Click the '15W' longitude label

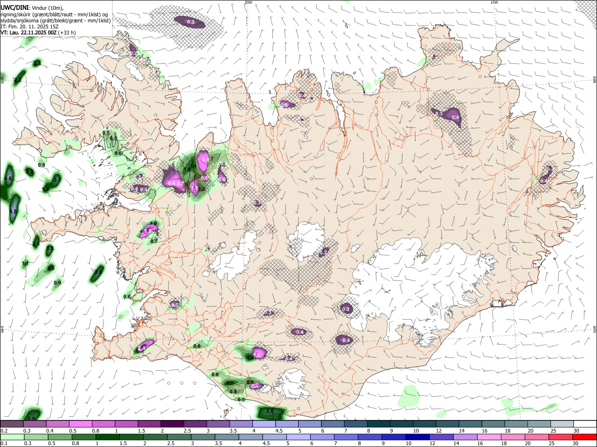pos(494,2)
